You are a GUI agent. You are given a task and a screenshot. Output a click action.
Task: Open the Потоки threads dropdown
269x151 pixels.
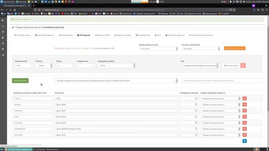click(x=44, y=65)
